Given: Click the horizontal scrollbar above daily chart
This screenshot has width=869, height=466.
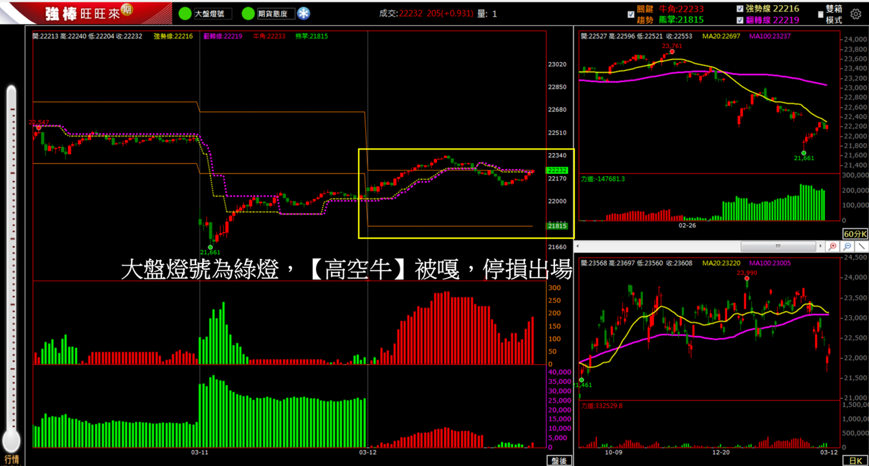Looking at the screenshot, I should pos(778,247).
